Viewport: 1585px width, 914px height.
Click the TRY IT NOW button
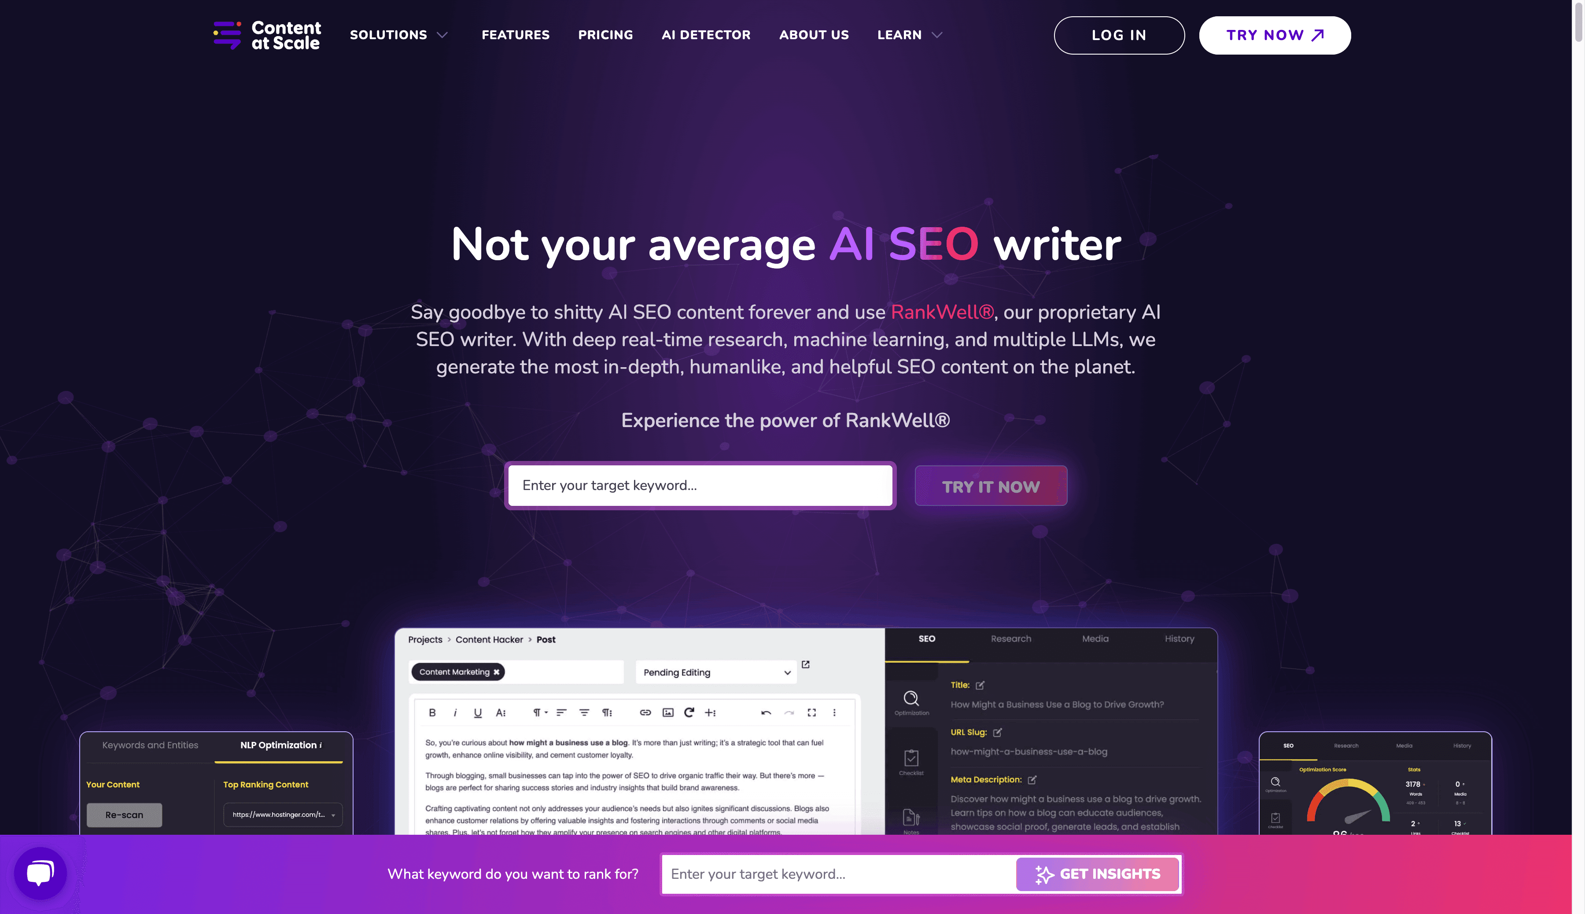(x=991, y=486)
